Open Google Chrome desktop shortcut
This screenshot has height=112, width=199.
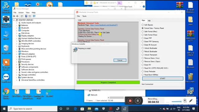(x=6, y=93)
